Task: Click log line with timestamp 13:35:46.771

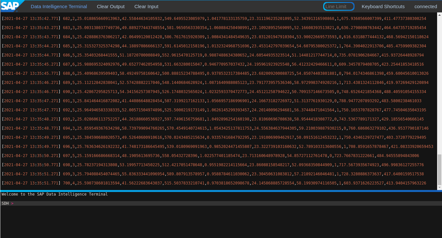Action: [214, 92]
